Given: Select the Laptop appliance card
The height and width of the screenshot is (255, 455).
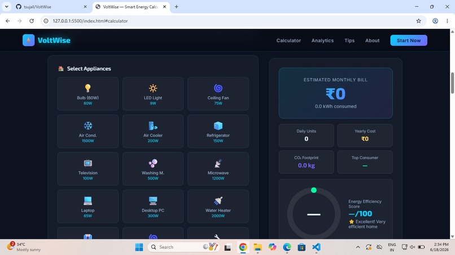Looking at the screenshot, I should coord(88,207).
